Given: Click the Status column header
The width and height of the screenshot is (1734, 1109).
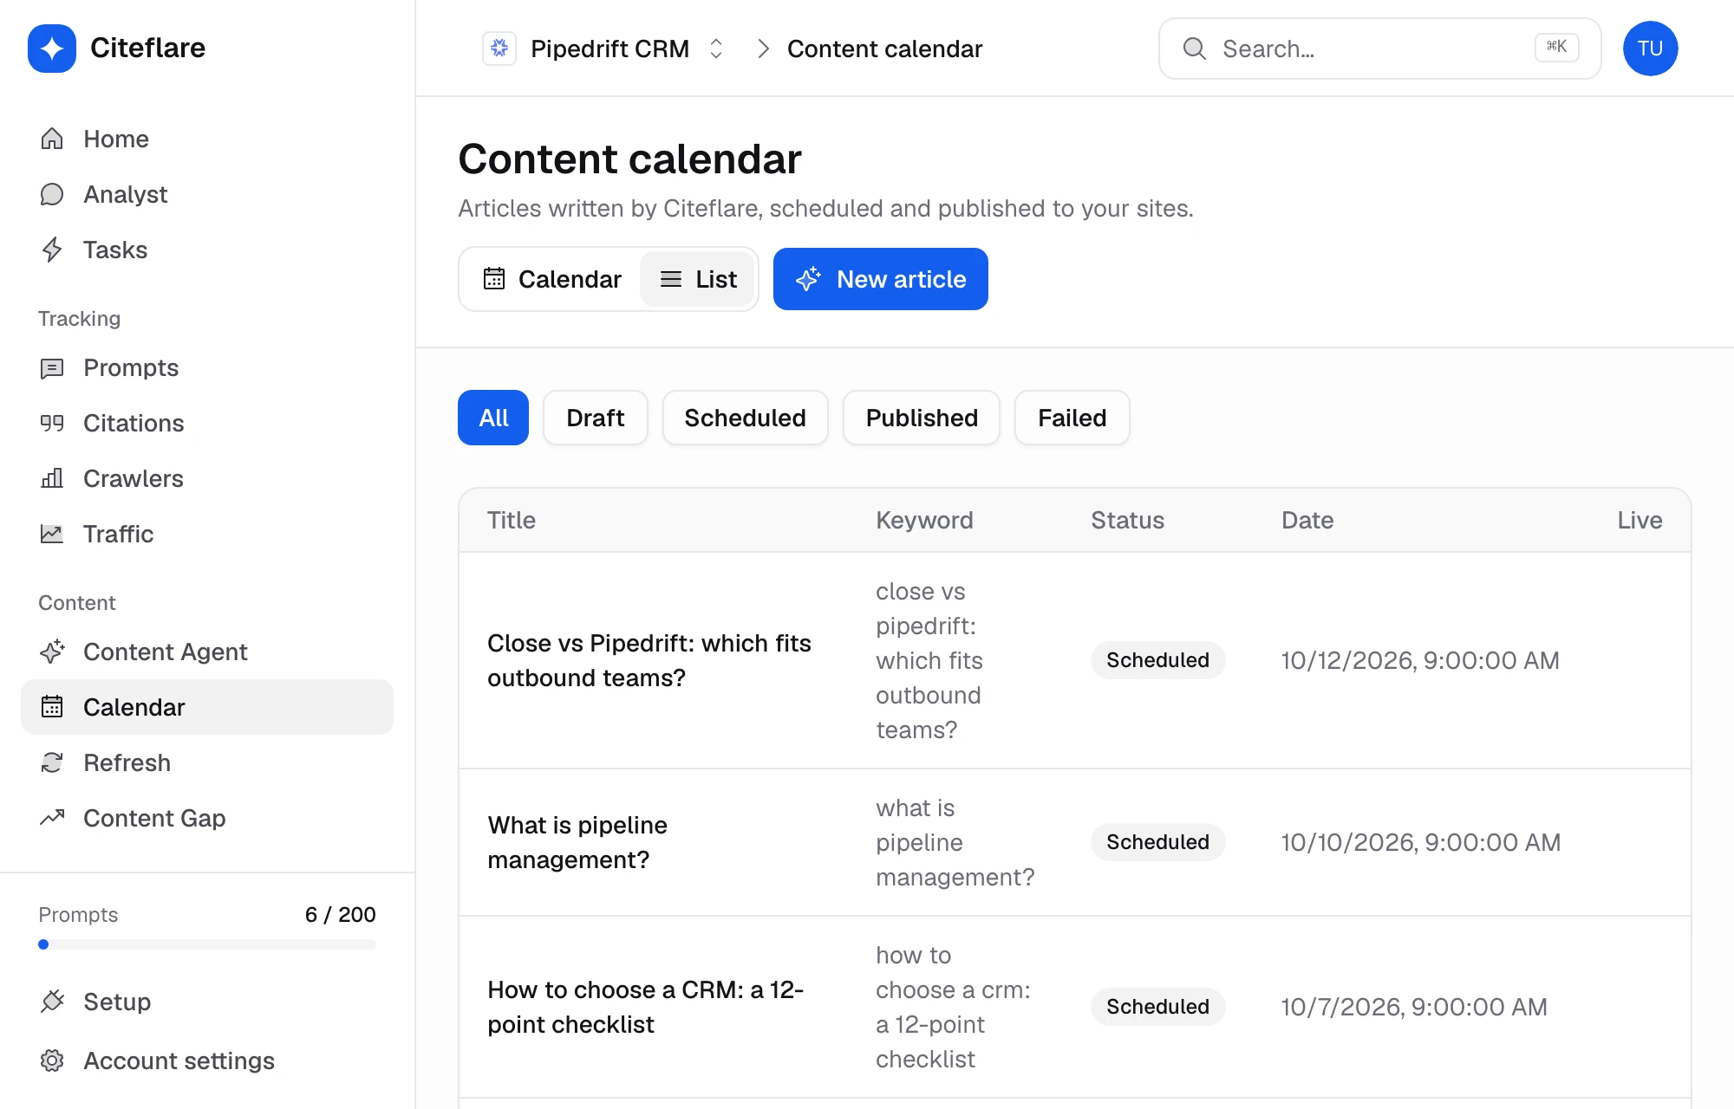Looking at the screenshot, I should [1127, 520].
